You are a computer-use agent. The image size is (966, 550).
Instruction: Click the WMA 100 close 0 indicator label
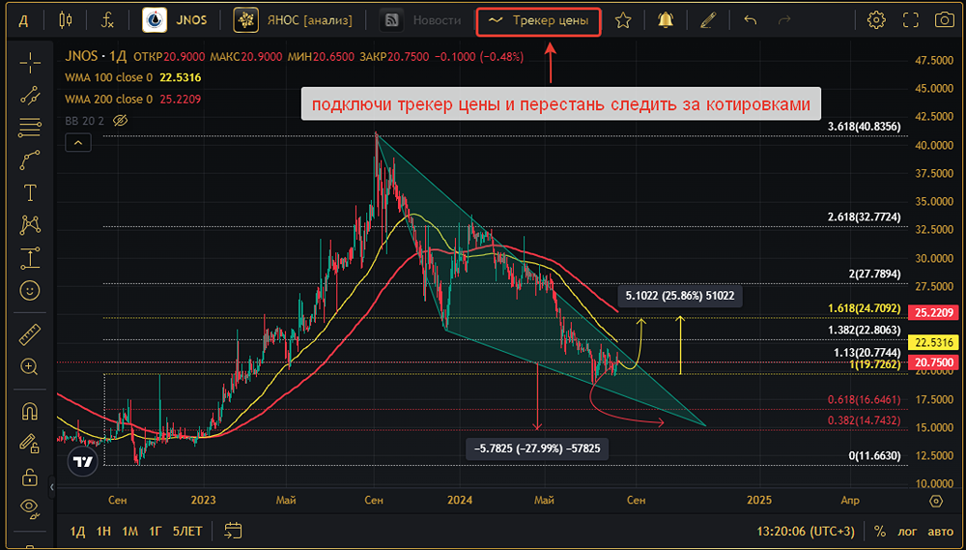click(108, 78)
